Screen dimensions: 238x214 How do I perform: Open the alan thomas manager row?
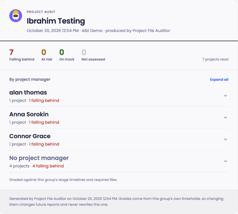click(x=119, y=96)
